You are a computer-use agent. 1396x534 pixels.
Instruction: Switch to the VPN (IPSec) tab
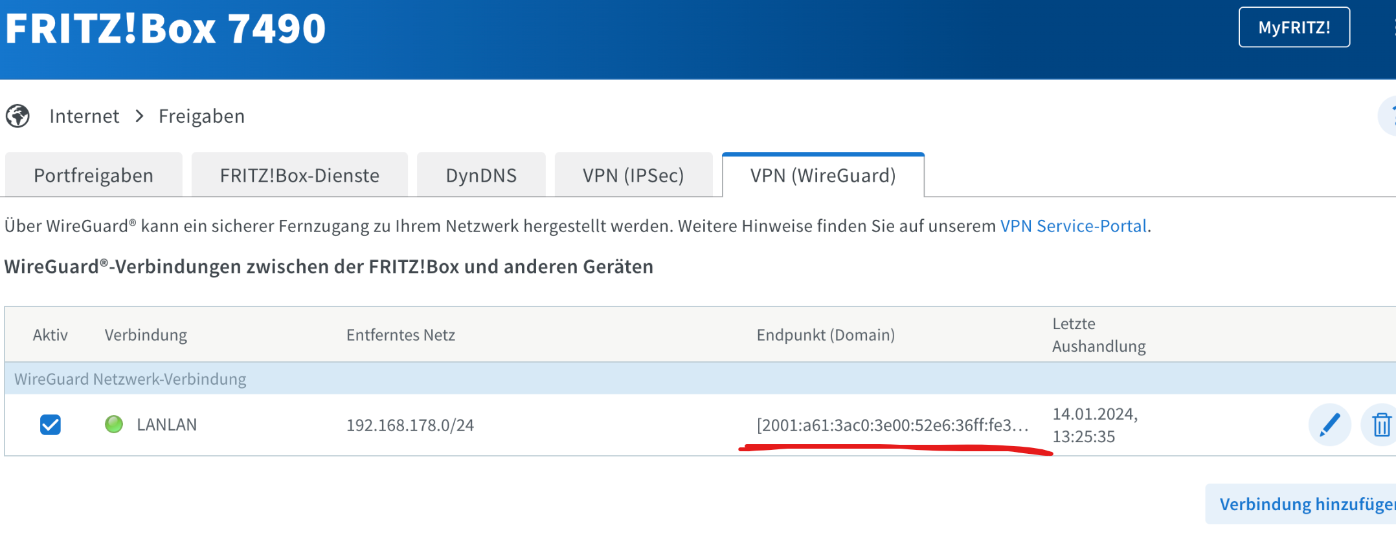[x=633, y=175]
